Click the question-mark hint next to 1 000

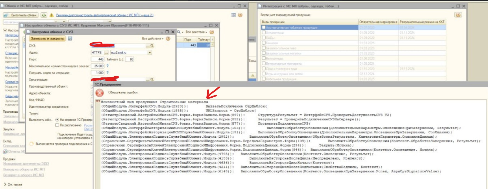107,73
